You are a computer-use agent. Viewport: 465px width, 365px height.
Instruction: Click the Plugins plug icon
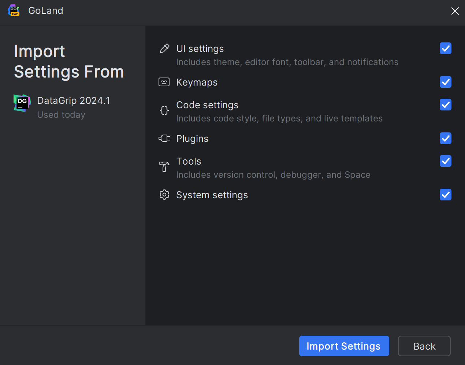164,138
